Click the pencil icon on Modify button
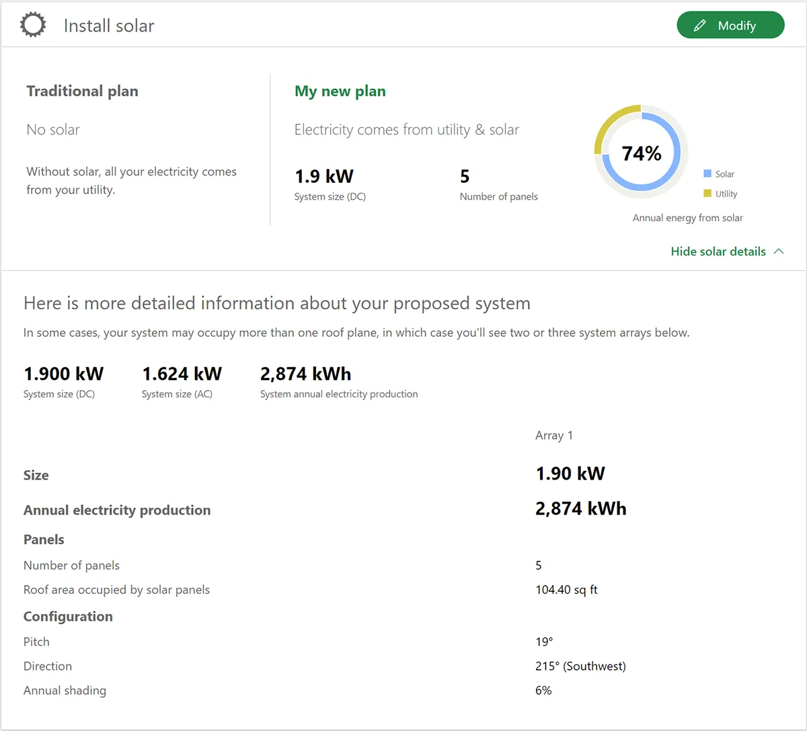The height and width of the screenshot is (731, 807). coord(699,26)
